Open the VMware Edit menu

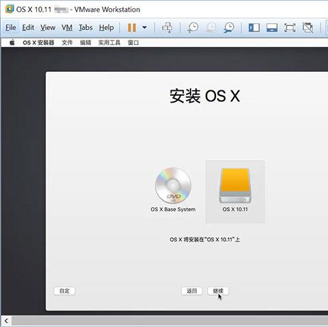coord(28,27)
